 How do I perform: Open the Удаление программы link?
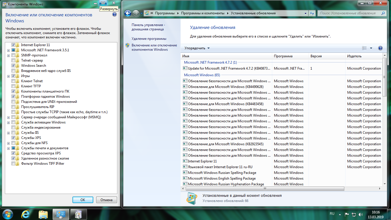click(149, 39)
